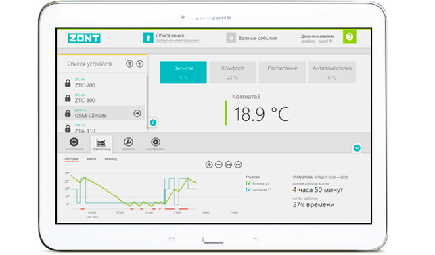This screenshot has height=255, width=435.
Task: Zoom out on the statistics graph
Action: 219,165
